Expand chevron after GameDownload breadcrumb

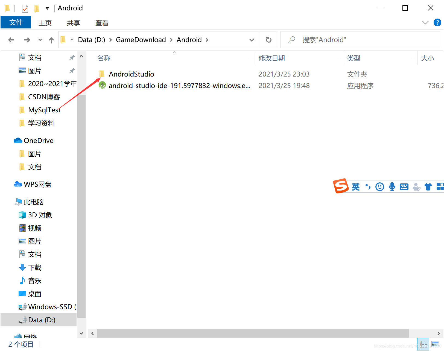coord(171,40)
